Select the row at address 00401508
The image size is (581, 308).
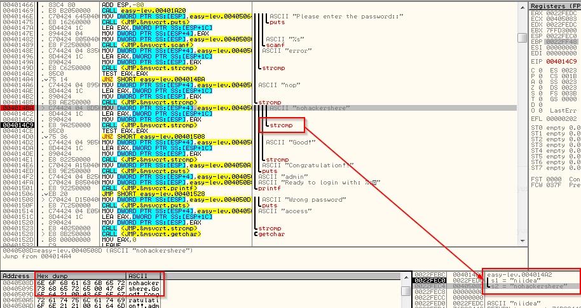click(259, 200)
